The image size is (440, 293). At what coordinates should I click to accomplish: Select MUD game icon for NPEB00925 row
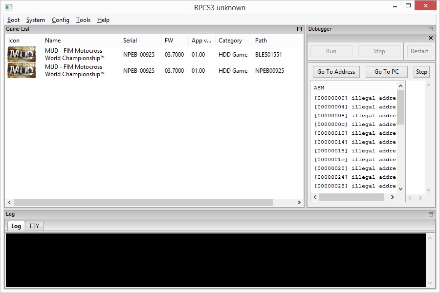22,70
